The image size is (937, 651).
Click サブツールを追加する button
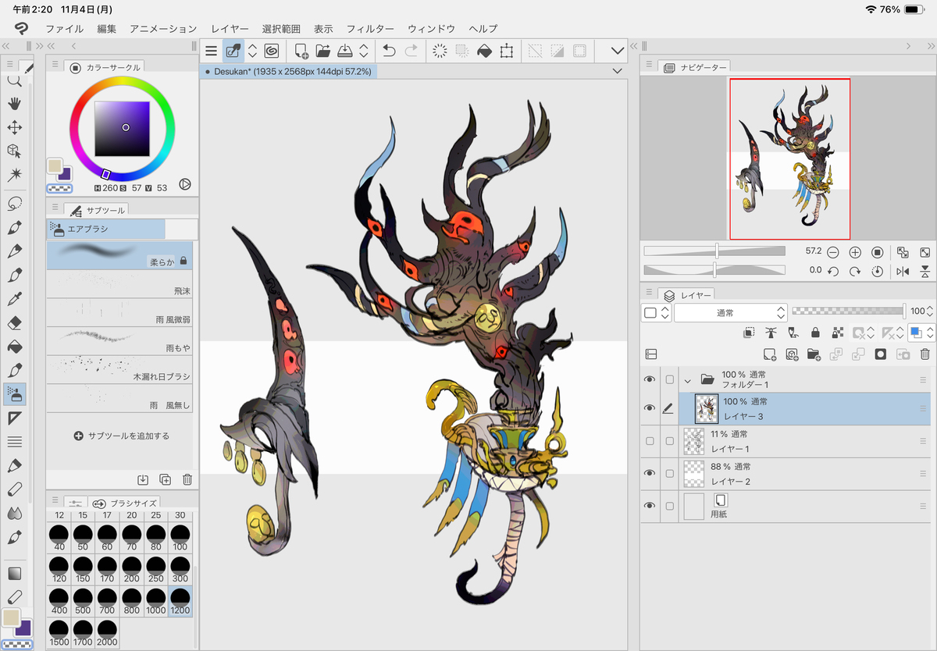(x=121, y=436)
